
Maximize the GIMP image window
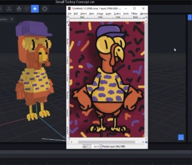135,8
